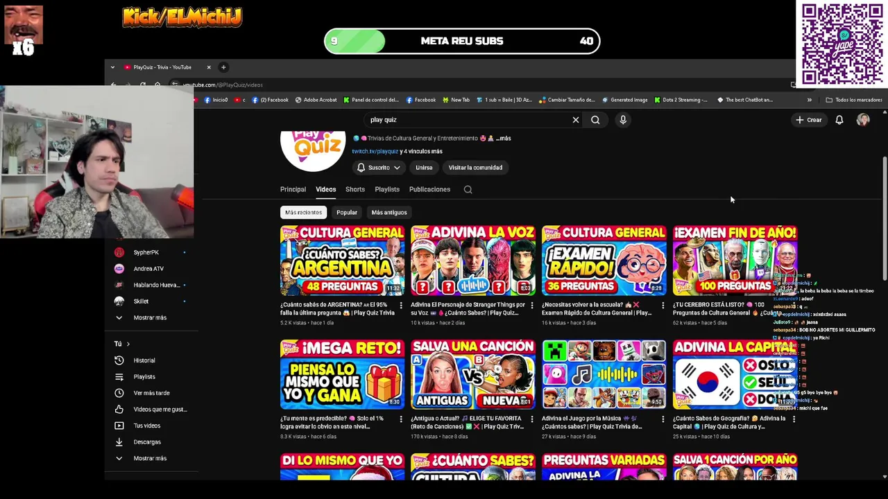This screenshot has width=888, height=499.
Task: Clear the search box with X
Action: 576,120
